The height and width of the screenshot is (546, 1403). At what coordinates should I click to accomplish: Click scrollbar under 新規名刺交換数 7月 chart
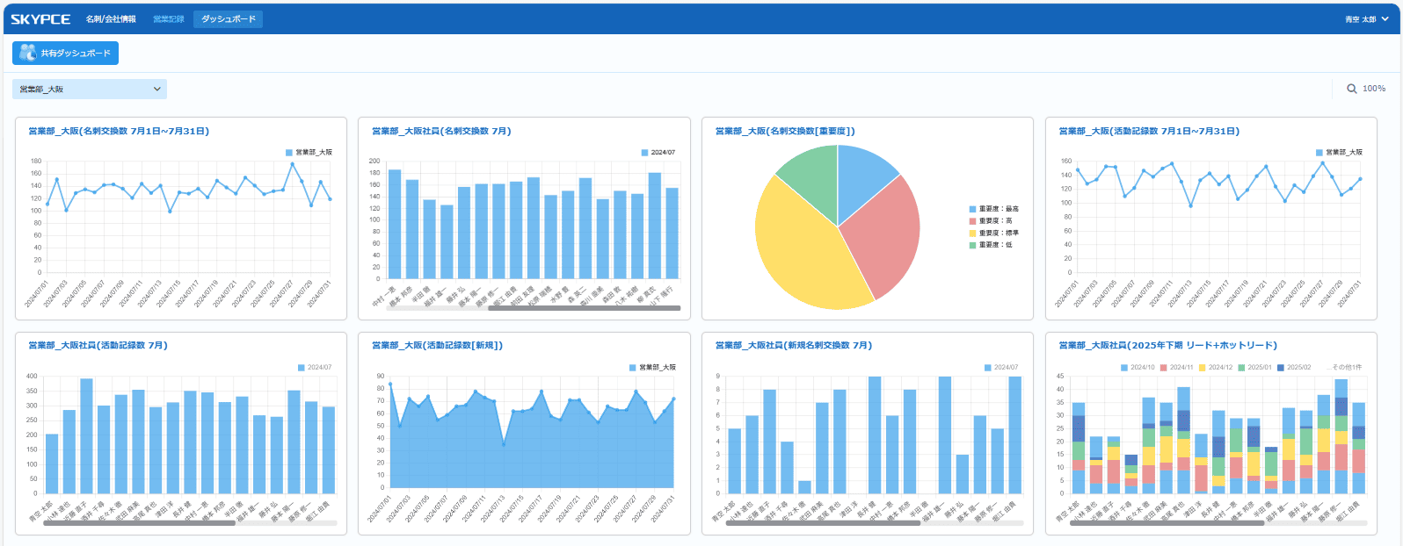[825, 523]
